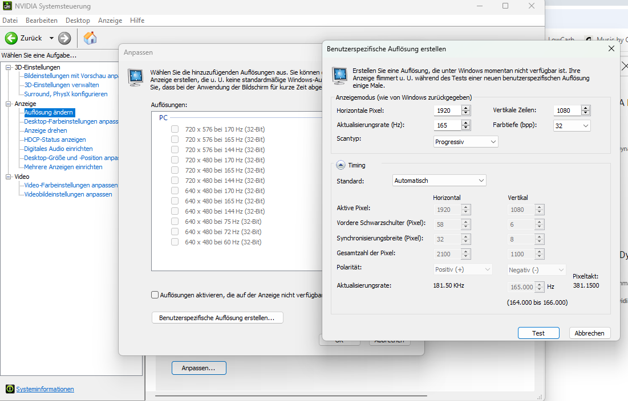The height and width of the screenshot is (401, 628).
Task: Select Videobildeinstellungen anpassen tree item
Action: click(x=68, y=194)
